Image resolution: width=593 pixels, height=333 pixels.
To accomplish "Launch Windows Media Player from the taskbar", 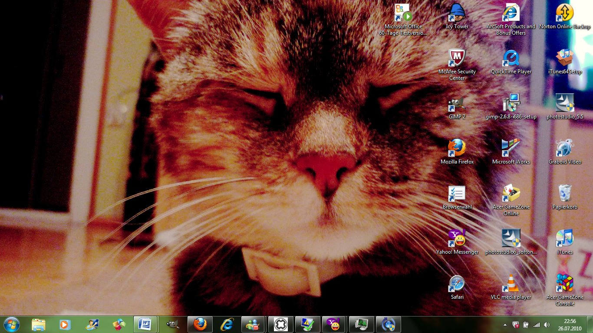I will 65,324.
